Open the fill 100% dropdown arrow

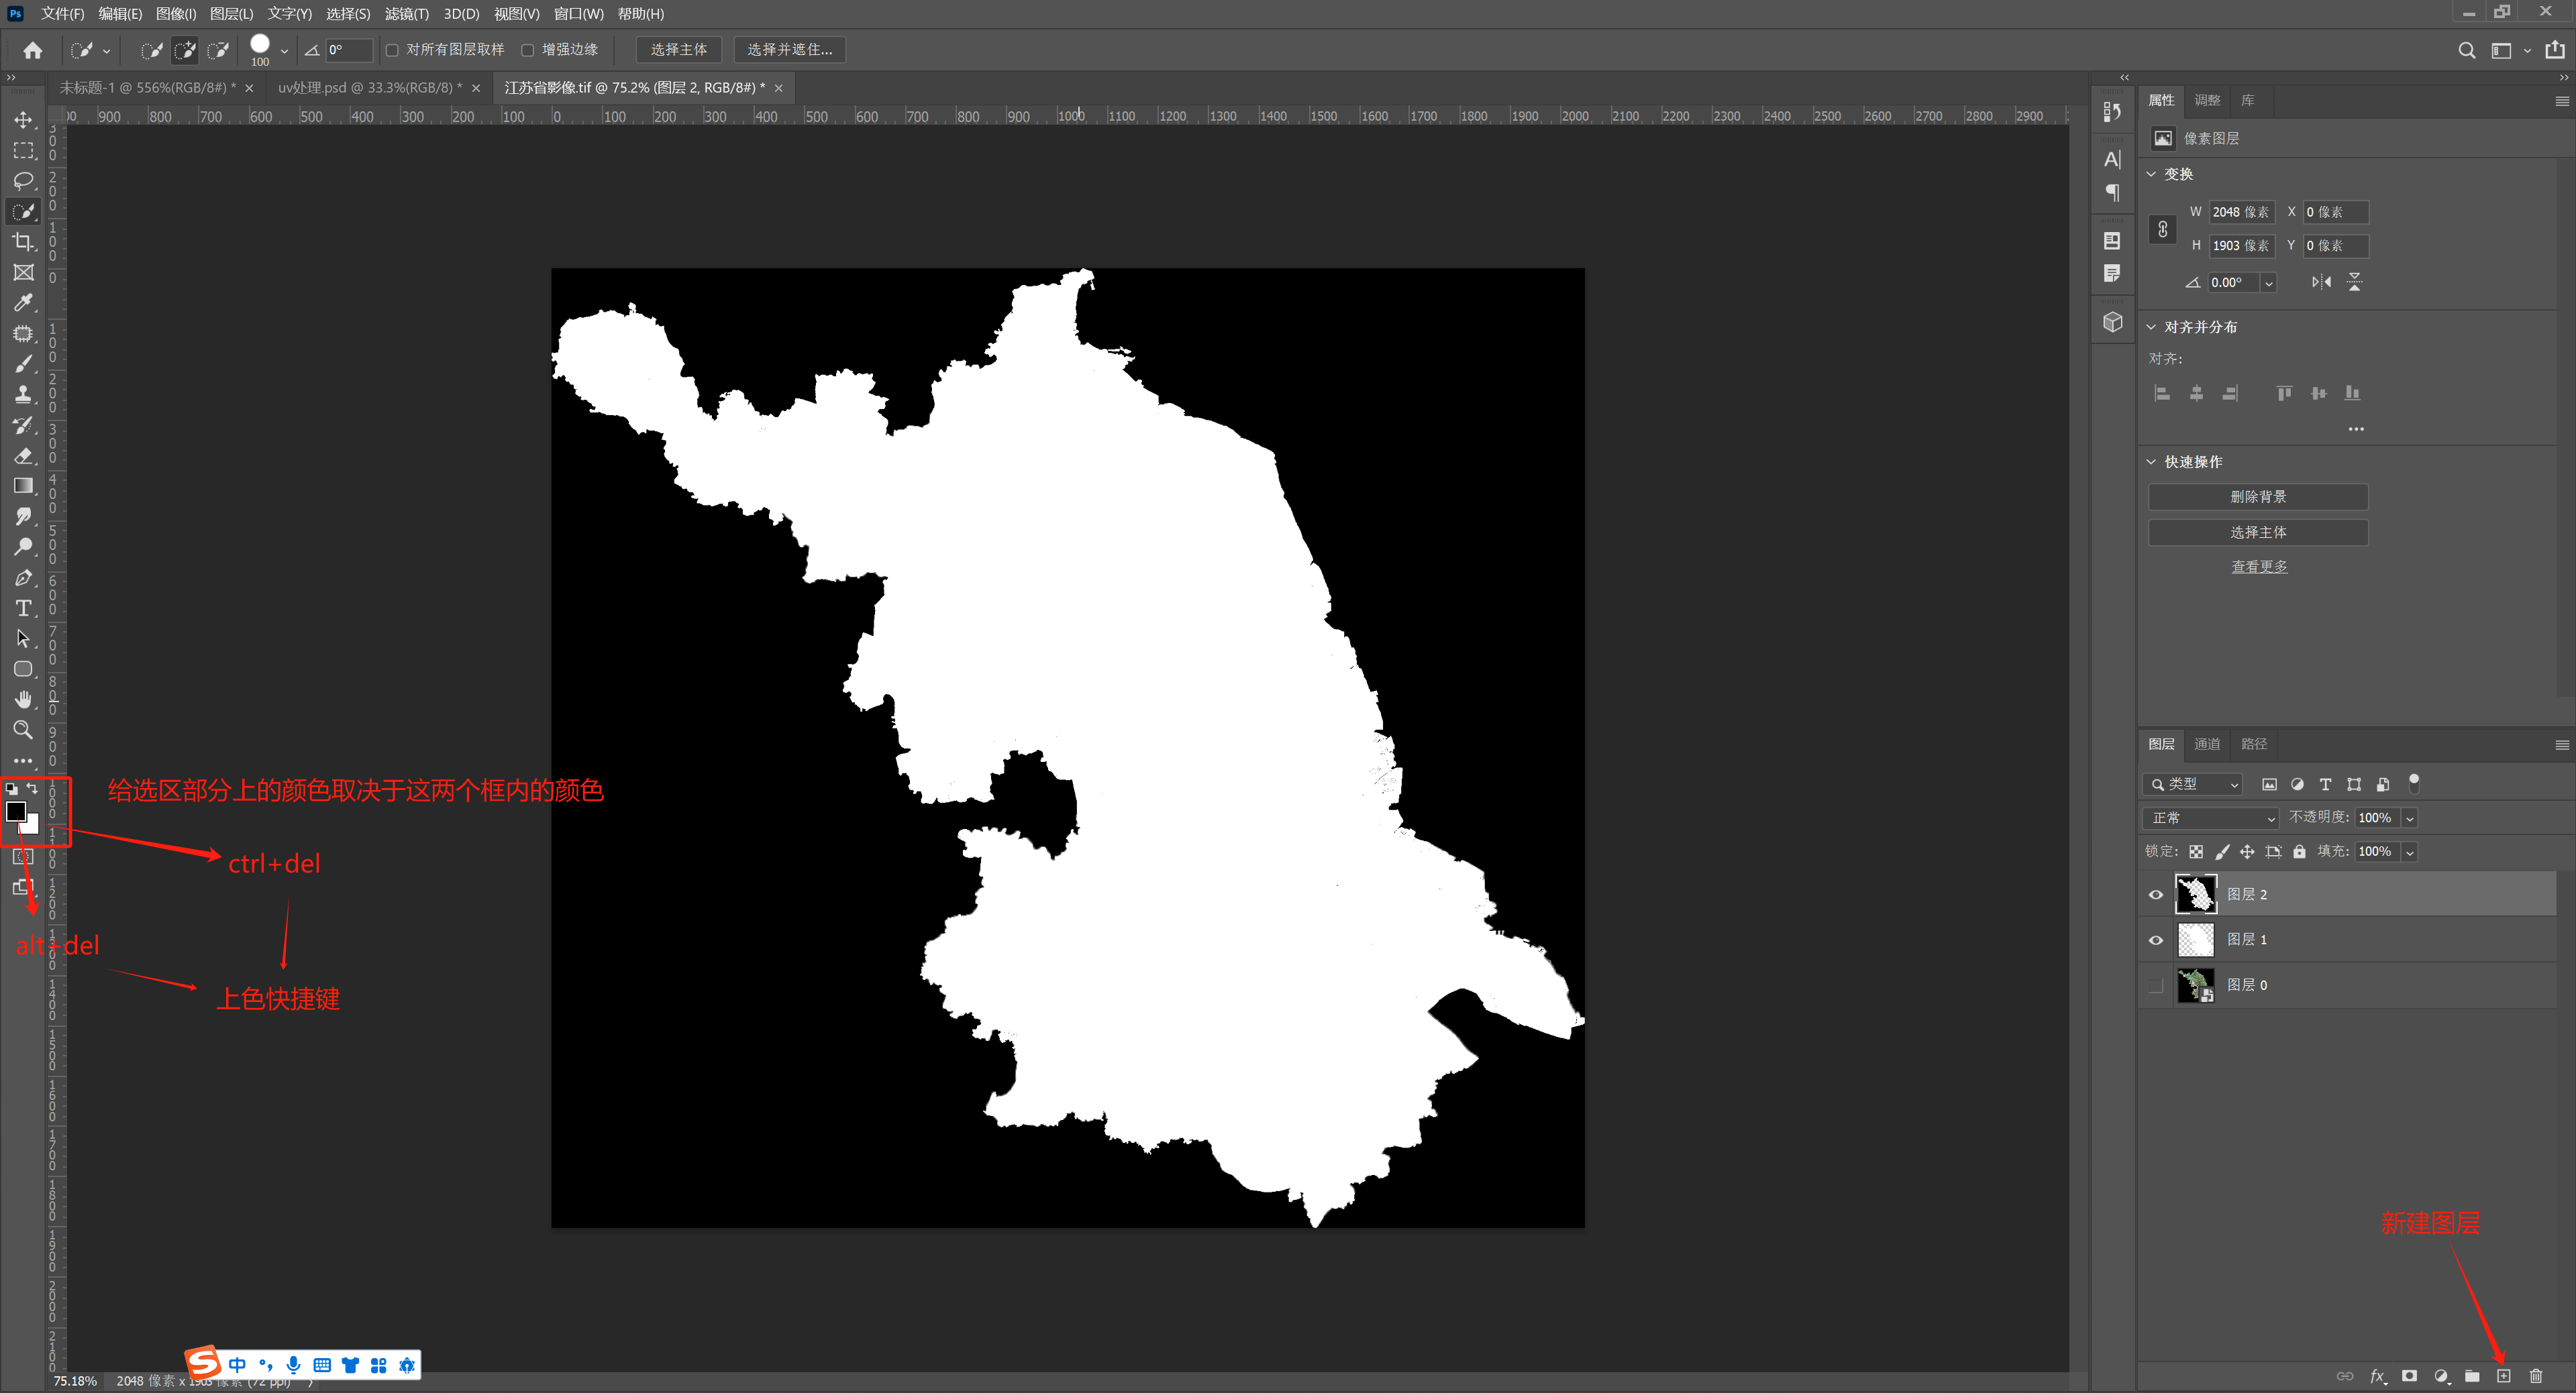click(x=2410, y=852)
